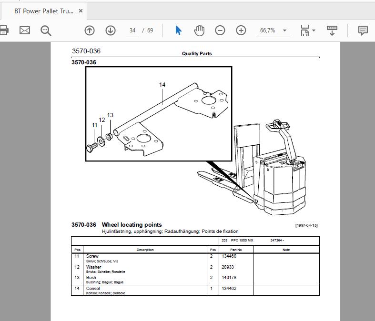This screenshot has width=375, height=321.
Task: Click the Print icon in toolbar
Action: tap(4, 30)
